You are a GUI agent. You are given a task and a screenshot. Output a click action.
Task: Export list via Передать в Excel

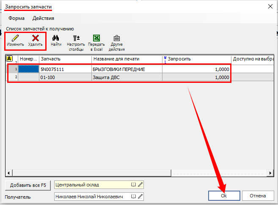click(96, 43)
